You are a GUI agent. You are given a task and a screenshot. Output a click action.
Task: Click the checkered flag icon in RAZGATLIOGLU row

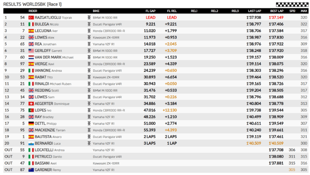[89, 17]
